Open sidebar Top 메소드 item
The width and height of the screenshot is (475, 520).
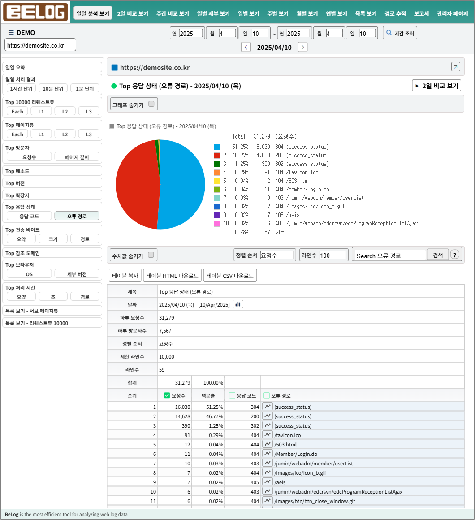click(52, 171)
